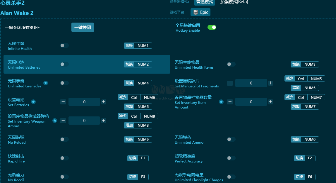Click the Ctrl NUM8 decrease hotkey
336x183 pixels.
[x=138, y=116]
